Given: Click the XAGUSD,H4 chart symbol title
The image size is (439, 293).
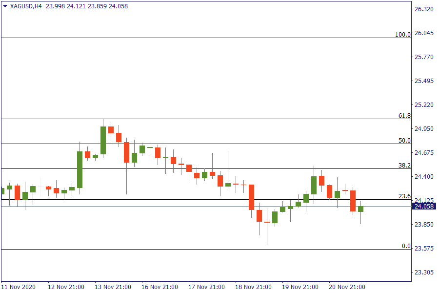Looking at the screenshot, I should pos(26,6).
